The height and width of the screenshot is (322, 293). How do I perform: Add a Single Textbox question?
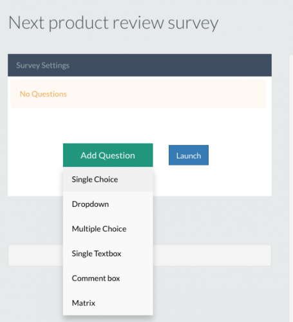tap(108, 254)
